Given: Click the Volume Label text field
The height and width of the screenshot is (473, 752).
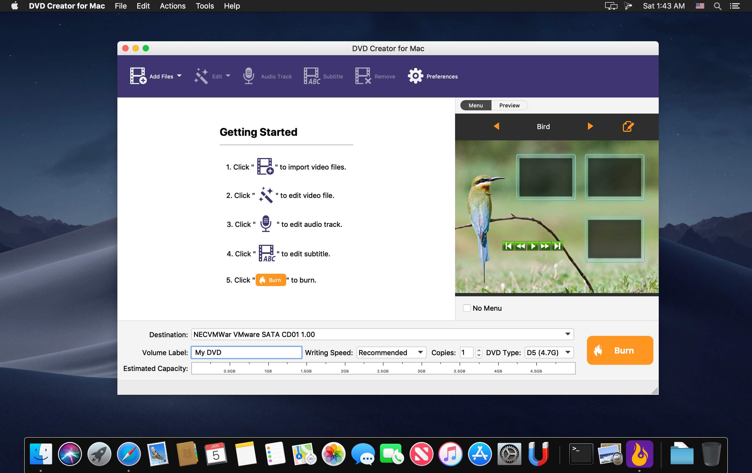Looking at the screenshot, I should pos(246,352).
